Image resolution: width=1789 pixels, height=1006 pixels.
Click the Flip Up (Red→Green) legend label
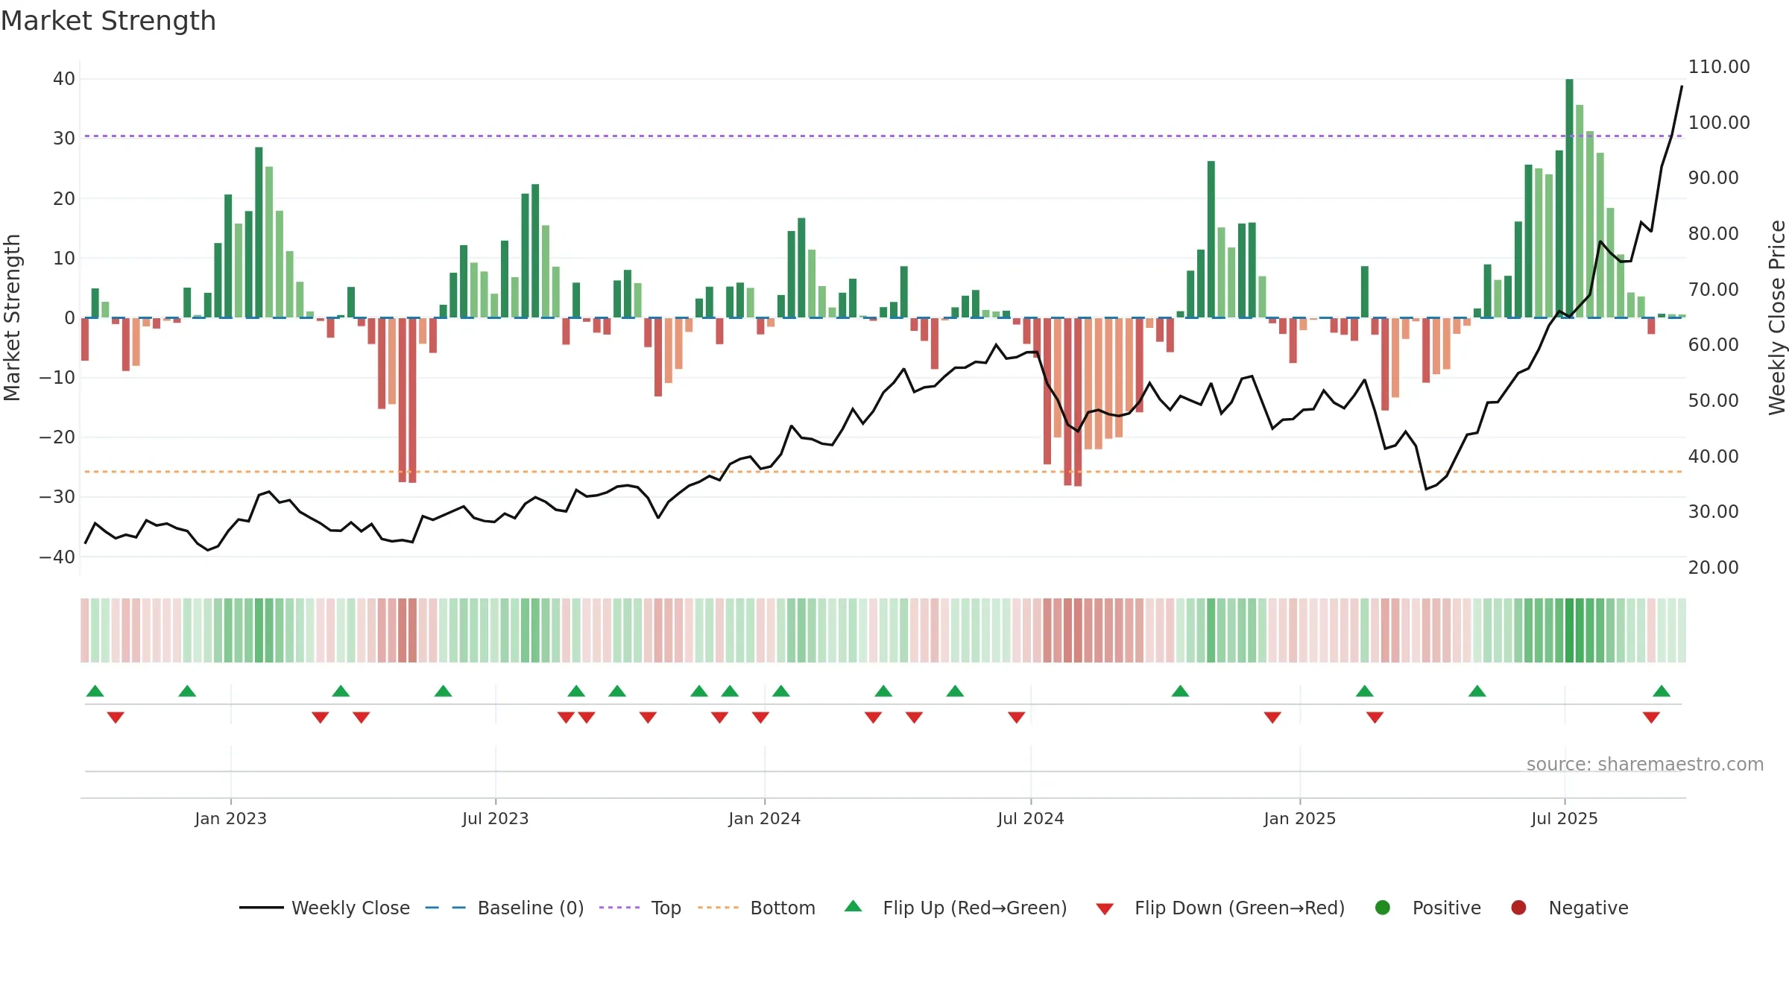tap(975, 908)
